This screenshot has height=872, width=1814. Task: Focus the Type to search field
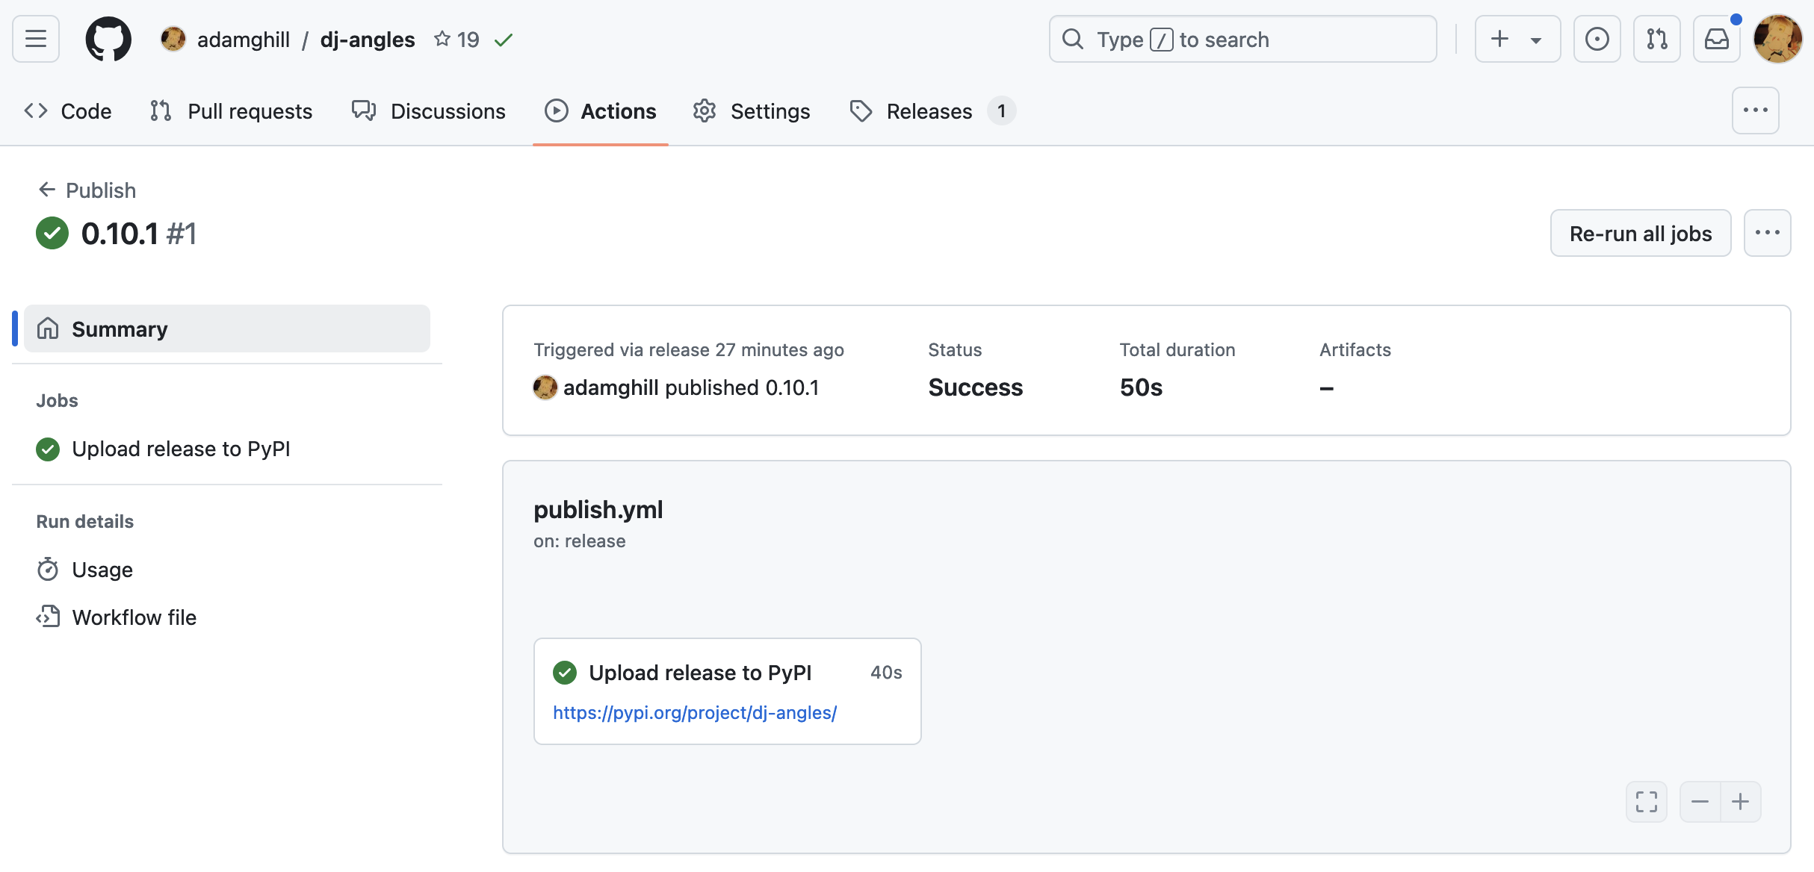[x=1242, y=39]
